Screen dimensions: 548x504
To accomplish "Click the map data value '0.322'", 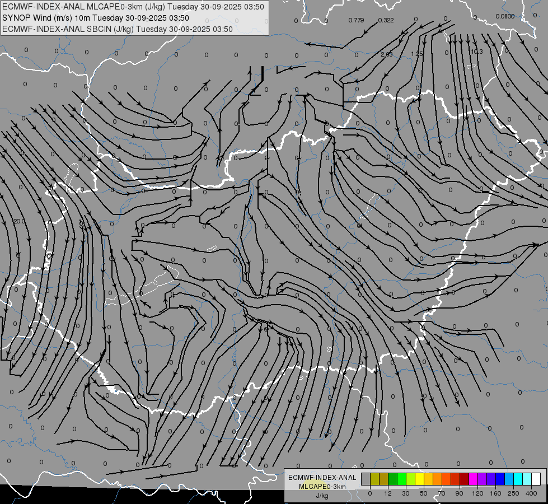I will point(386,20).
